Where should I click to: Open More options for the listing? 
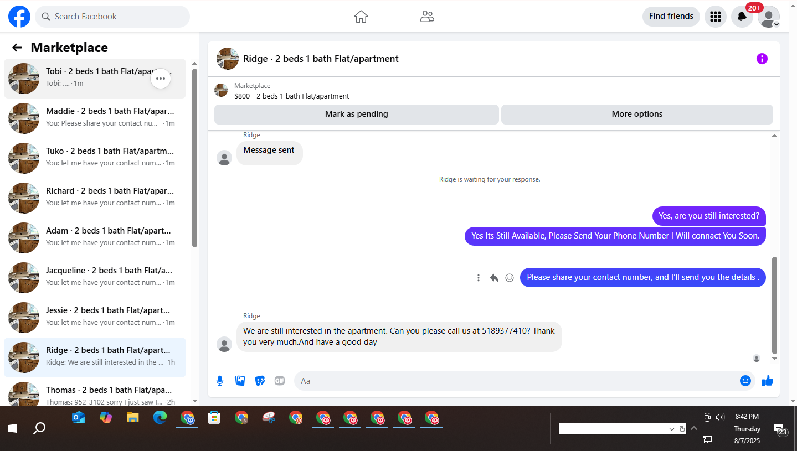point(637,115)
